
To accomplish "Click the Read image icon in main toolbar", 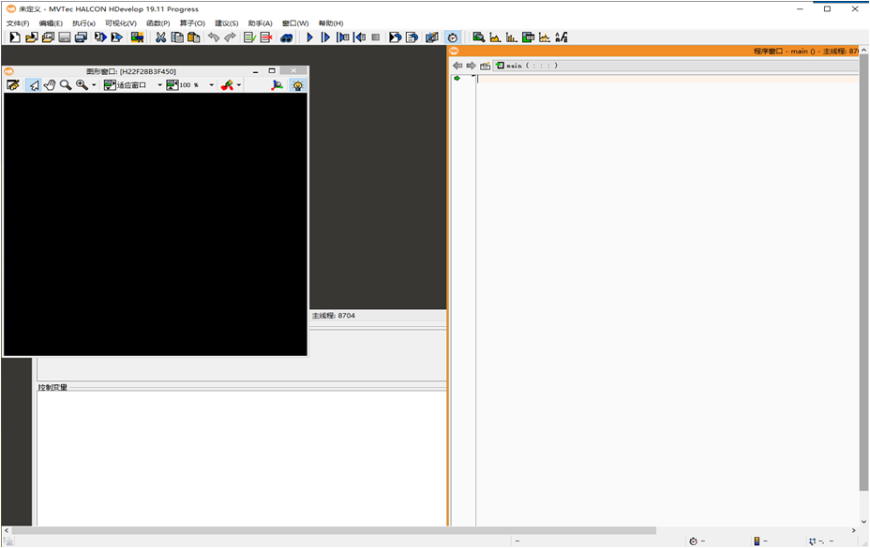I will coord(137,37).
